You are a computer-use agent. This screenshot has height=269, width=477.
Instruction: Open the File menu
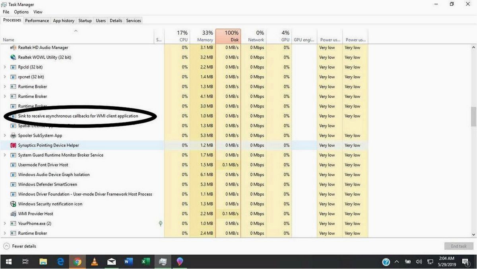point(6,12)
